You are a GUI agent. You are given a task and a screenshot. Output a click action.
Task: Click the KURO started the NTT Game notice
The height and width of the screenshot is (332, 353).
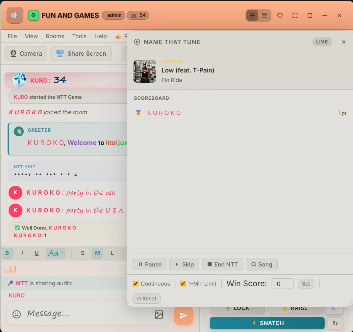[x=67, y=97]
